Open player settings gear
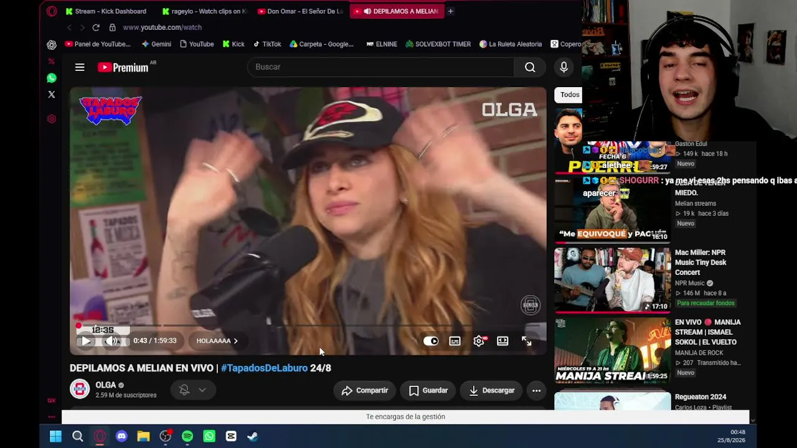Screen dimensions: 797x448 pos(479,341)
